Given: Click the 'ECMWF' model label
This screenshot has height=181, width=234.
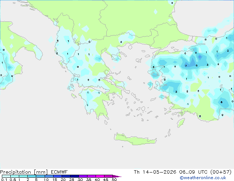Looking at the screenshot, I should [59, 172].
